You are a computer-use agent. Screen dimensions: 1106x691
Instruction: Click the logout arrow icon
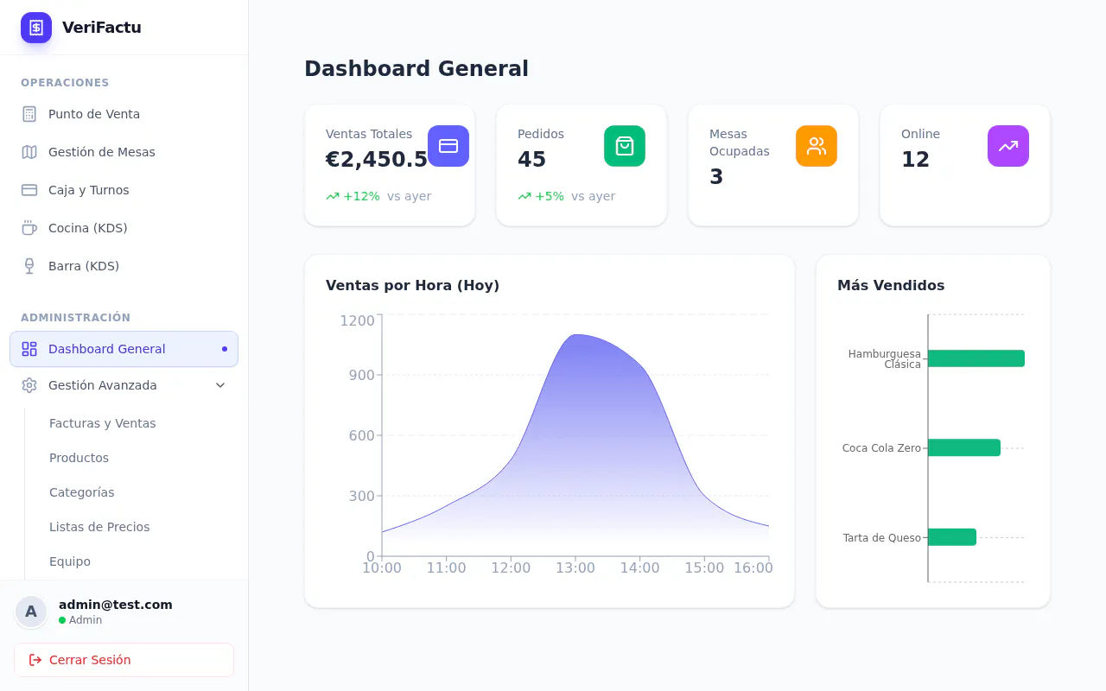click(x=35, y=660)
